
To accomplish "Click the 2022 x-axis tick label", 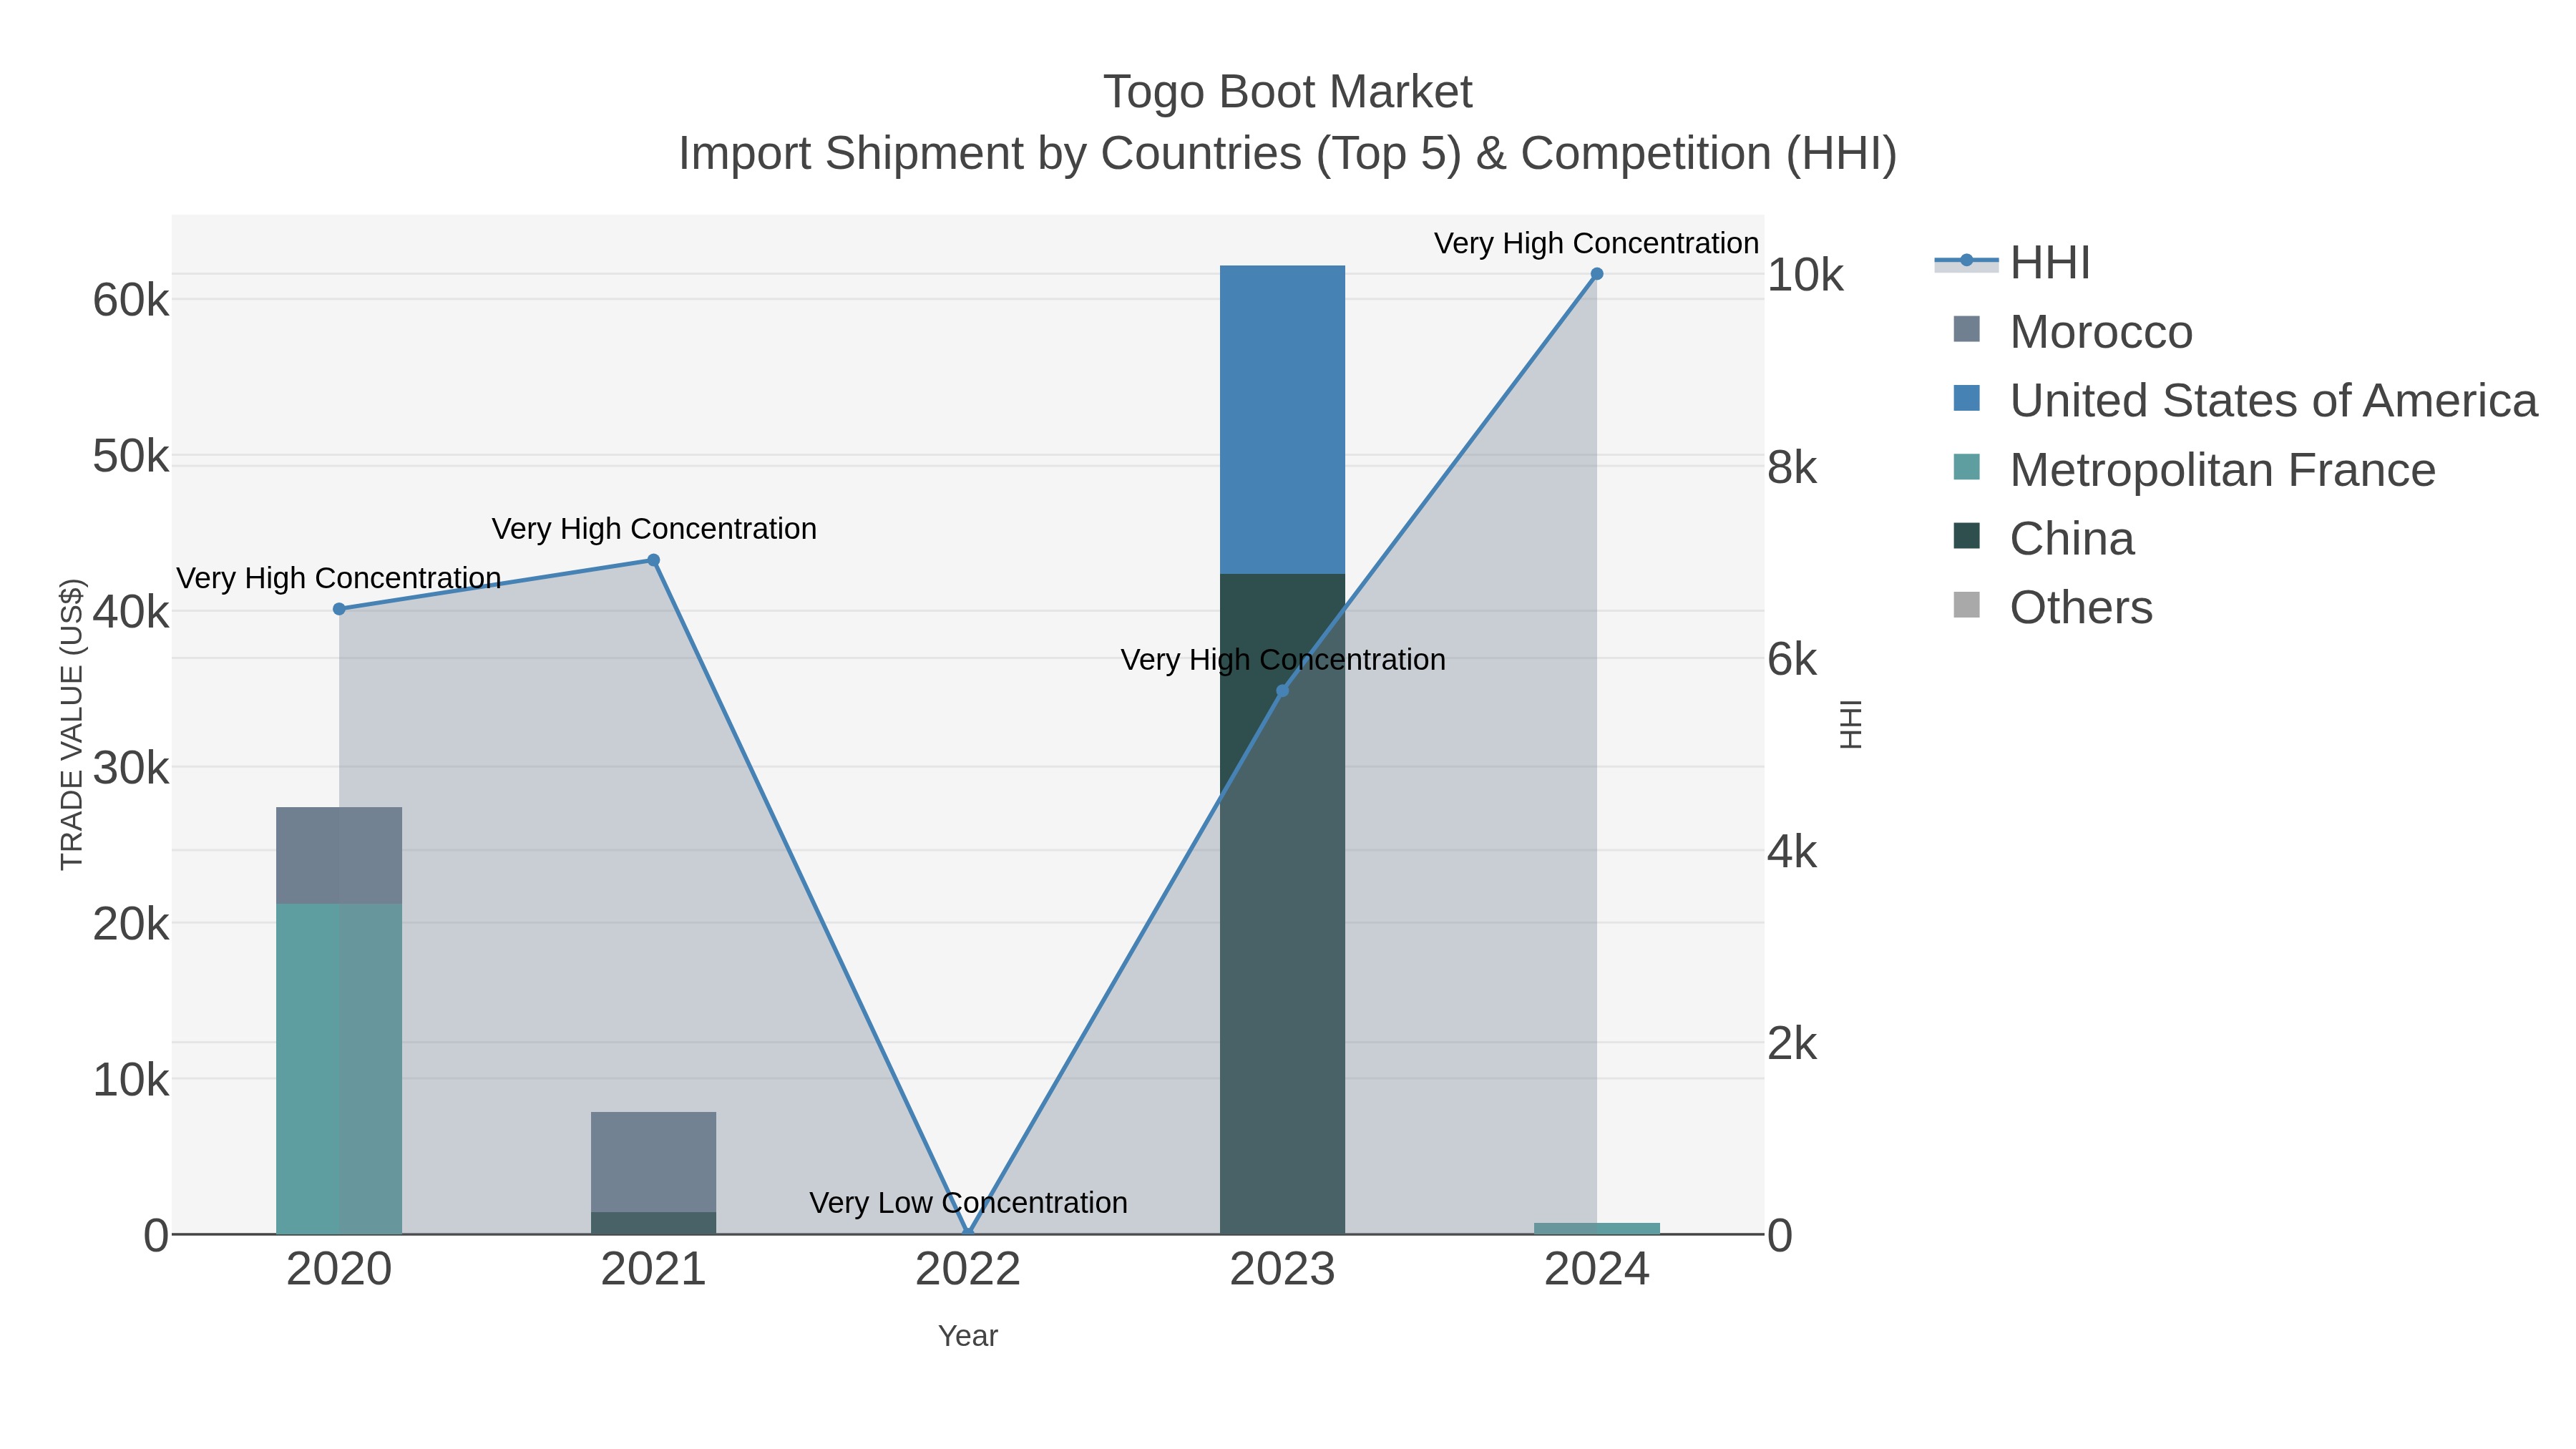I will point(968,1270).
